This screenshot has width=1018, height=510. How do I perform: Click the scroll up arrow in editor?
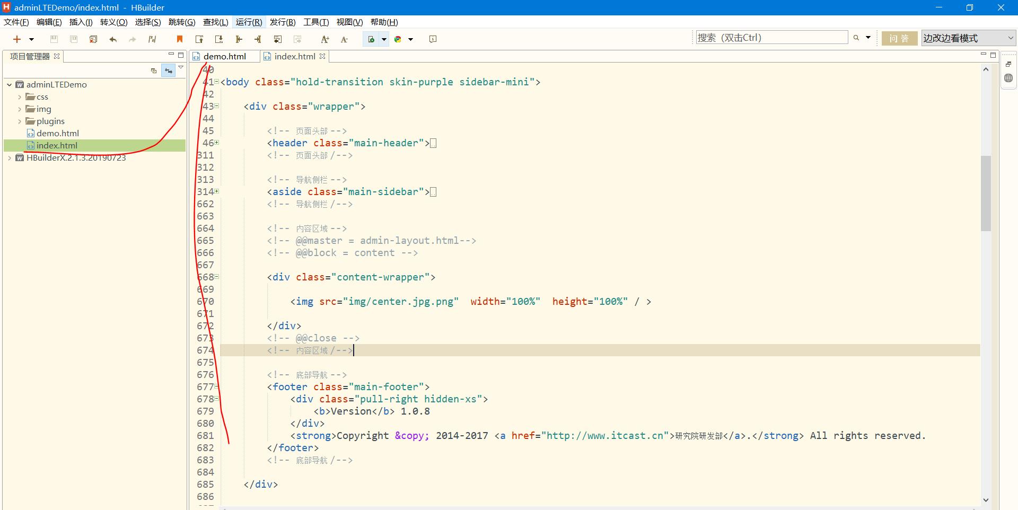(x=986, y=69)
